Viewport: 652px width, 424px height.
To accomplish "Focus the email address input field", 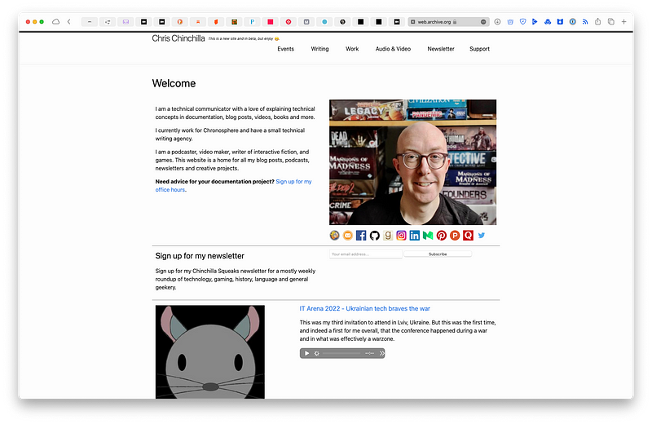I will click(x=365, y=254).
